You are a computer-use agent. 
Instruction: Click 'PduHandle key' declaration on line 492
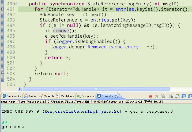pyautogui.click(x=57, y=15)
